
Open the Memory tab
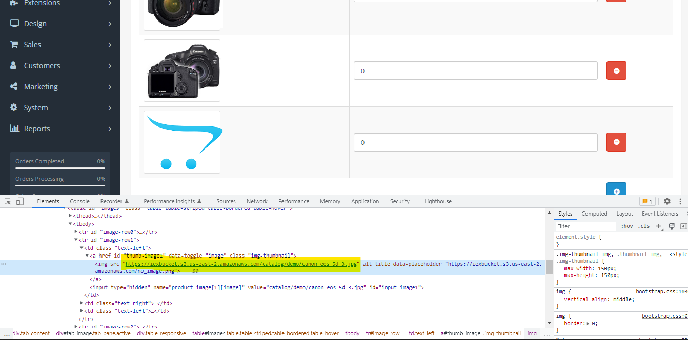(330, 201)
